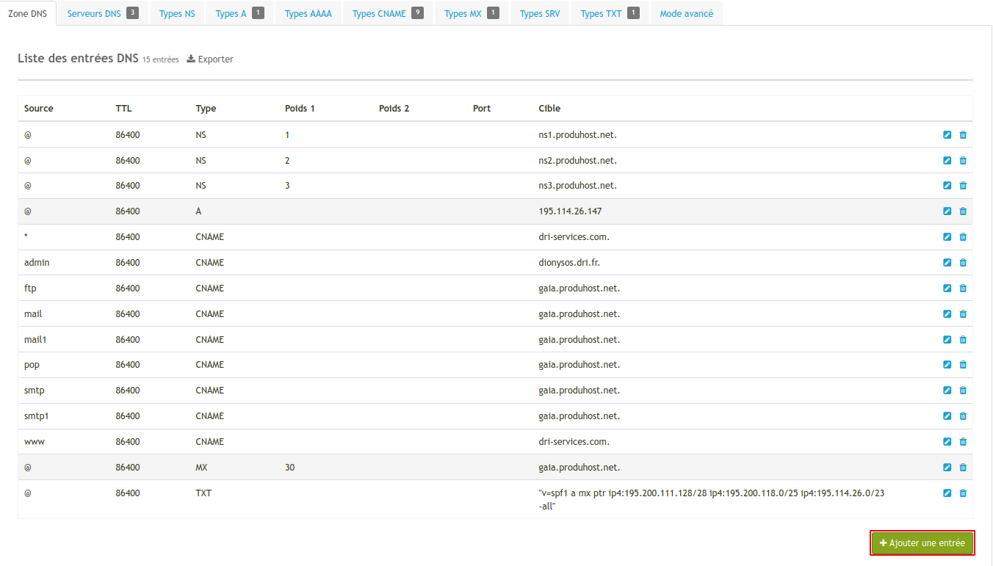Image resolution: width=993 pixels, height=566 pixels.
Task: Edit the ftp CNAME entry
Action: 947,289
